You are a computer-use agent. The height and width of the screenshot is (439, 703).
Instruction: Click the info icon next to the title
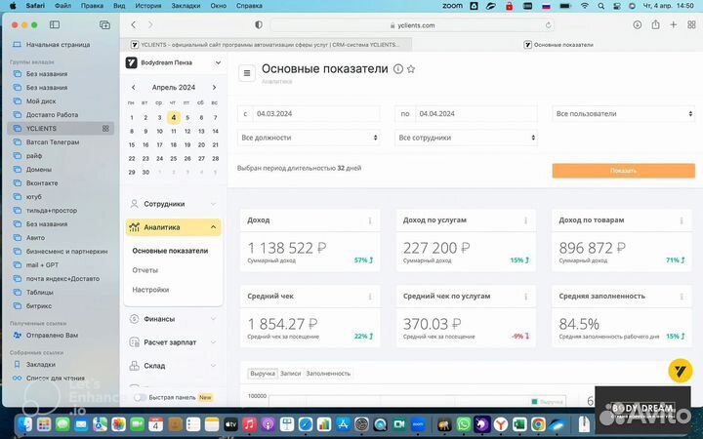coord(398,69)
